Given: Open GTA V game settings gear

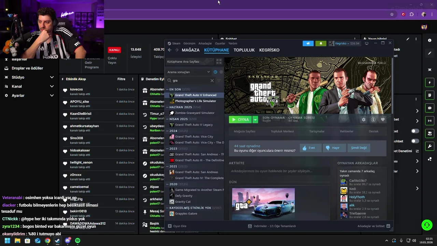Looking at the screenshot, I should pyautogui.click(x=364, y=120).
